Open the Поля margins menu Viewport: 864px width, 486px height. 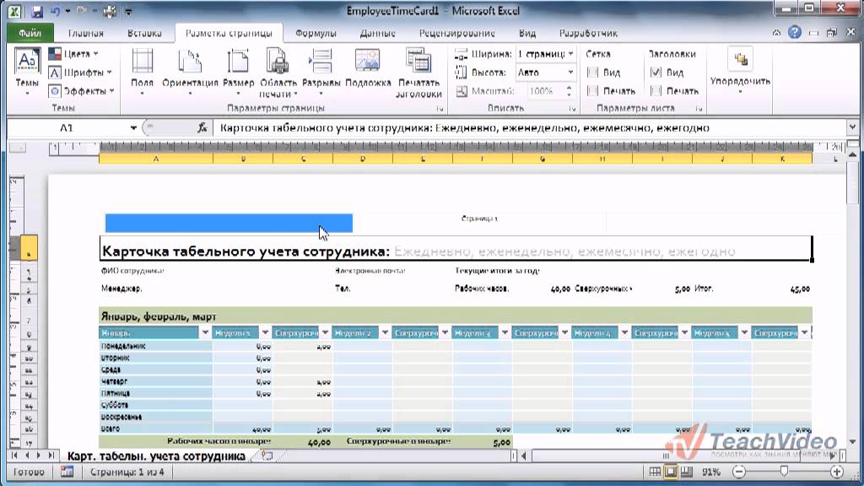point(142,72)
